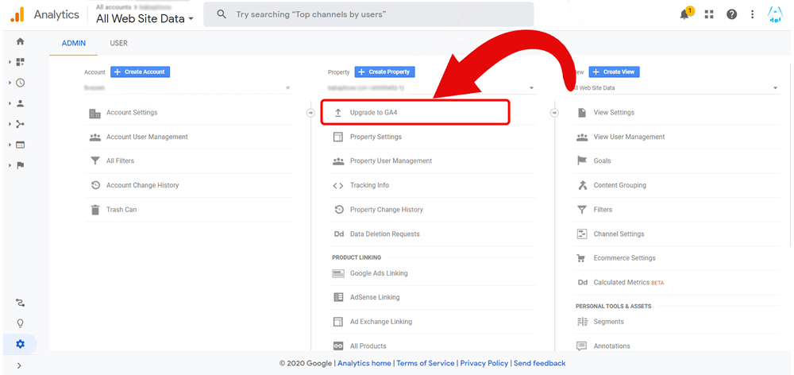This screenshot has height=375, width=794.
Task: Open Discover lightbulb icon
Action: point(21,323)
